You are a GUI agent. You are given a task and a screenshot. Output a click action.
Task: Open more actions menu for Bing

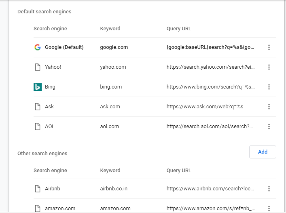[269, 87]
